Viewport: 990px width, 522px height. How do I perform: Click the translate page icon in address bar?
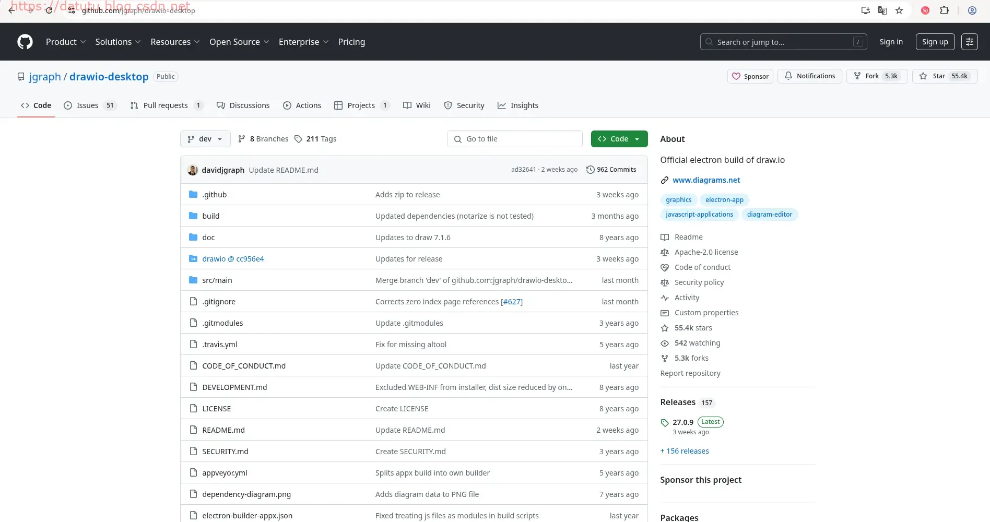(x=882, y=10)
